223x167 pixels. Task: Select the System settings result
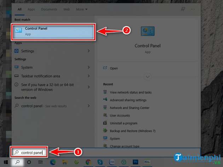53,67
